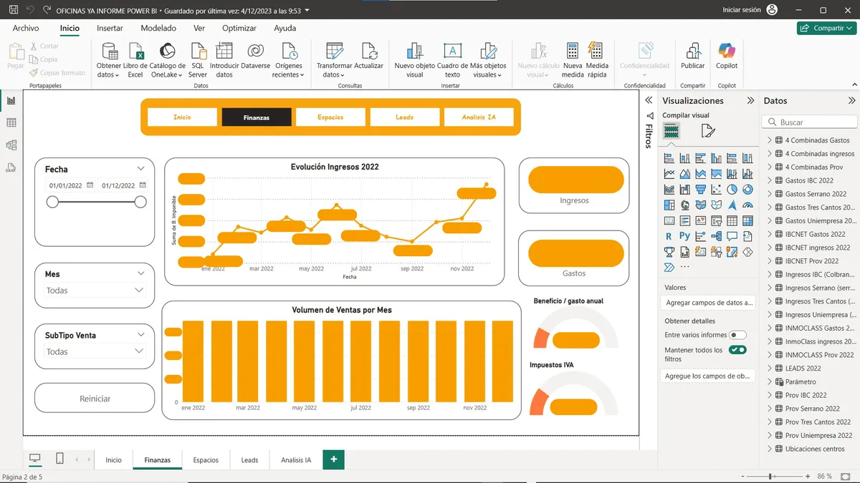This screenshot has height=483, width=860.
Task: Click the Leads report navigation button
Action: click(x=404, y=117)
